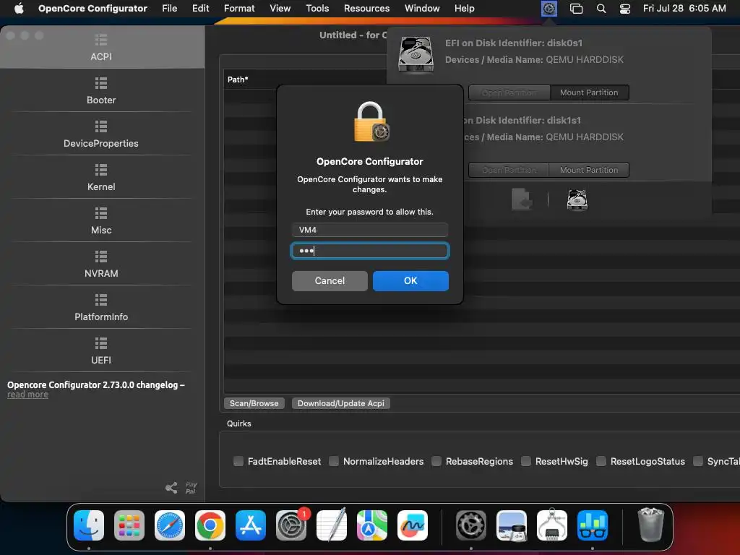The width and height of the screenshot is (740, 555).
Task: Click the date and time in menu bar
Action: [684, 9]
